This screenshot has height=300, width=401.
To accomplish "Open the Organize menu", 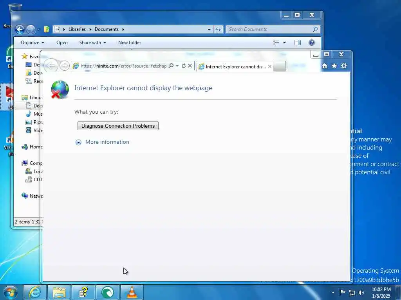I will tap(33, 43).
